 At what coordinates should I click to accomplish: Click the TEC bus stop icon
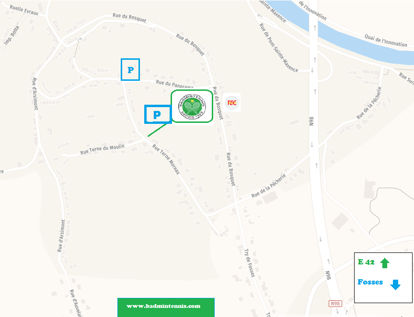tap(232, 102)
